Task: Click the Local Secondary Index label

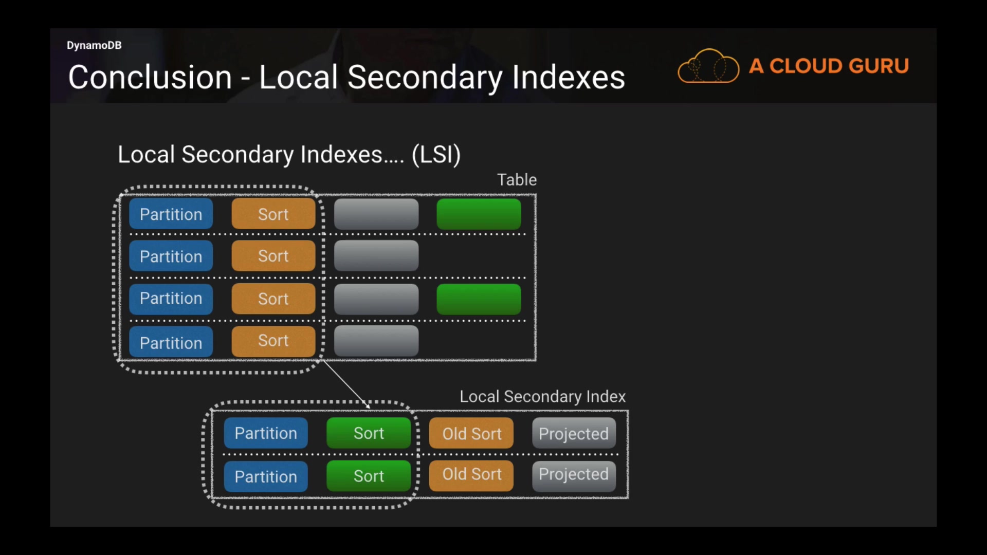Action: click(x=542, y=397)
